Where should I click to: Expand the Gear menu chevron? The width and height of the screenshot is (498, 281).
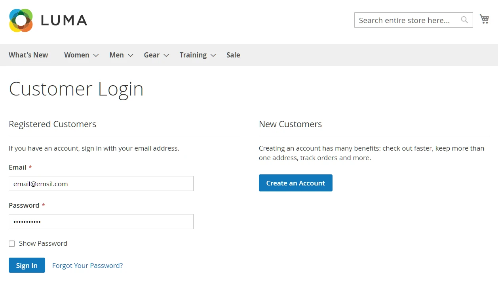click(166, 55)
